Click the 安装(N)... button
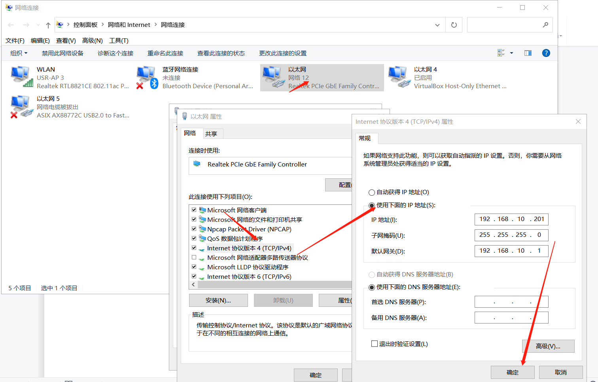Image resolution: width=598 pixels, height=382 pixels. point(218,300)
